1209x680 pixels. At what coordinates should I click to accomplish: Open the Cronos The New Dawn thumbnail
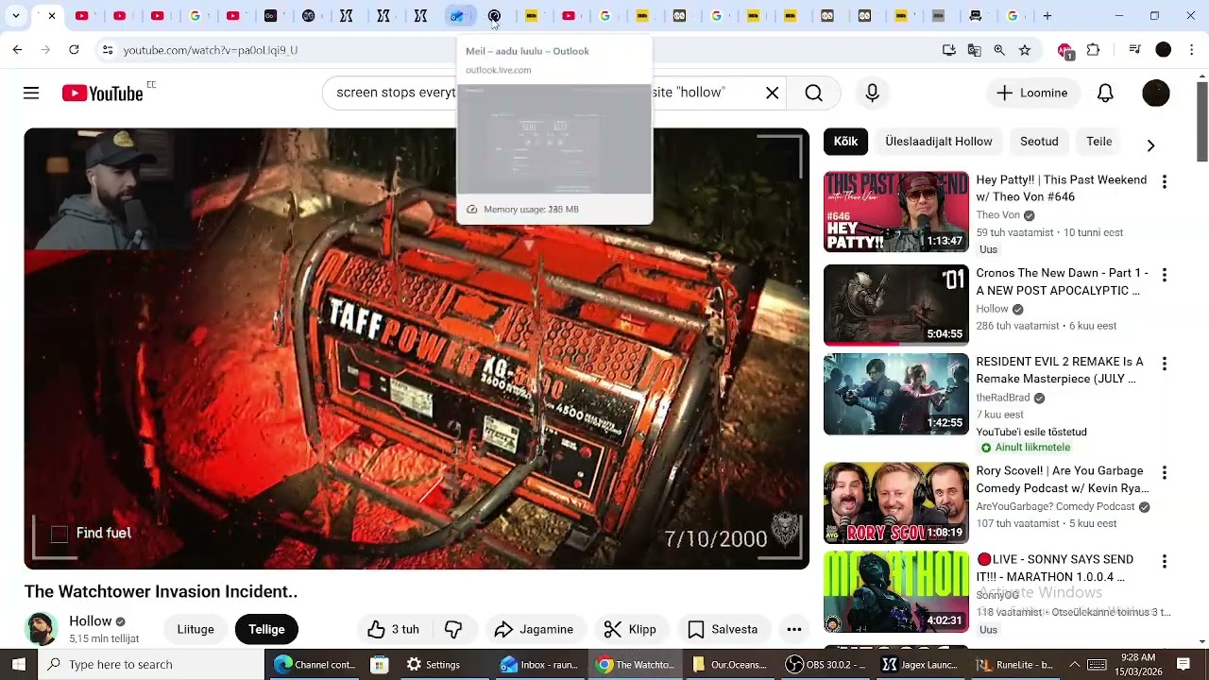895,304
